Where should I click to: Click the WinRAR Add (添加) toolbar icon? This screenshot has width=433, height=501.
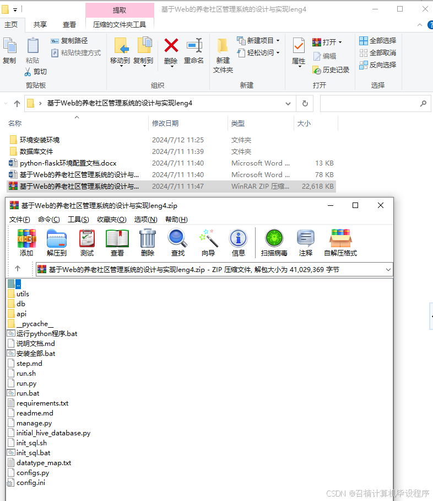26,243
